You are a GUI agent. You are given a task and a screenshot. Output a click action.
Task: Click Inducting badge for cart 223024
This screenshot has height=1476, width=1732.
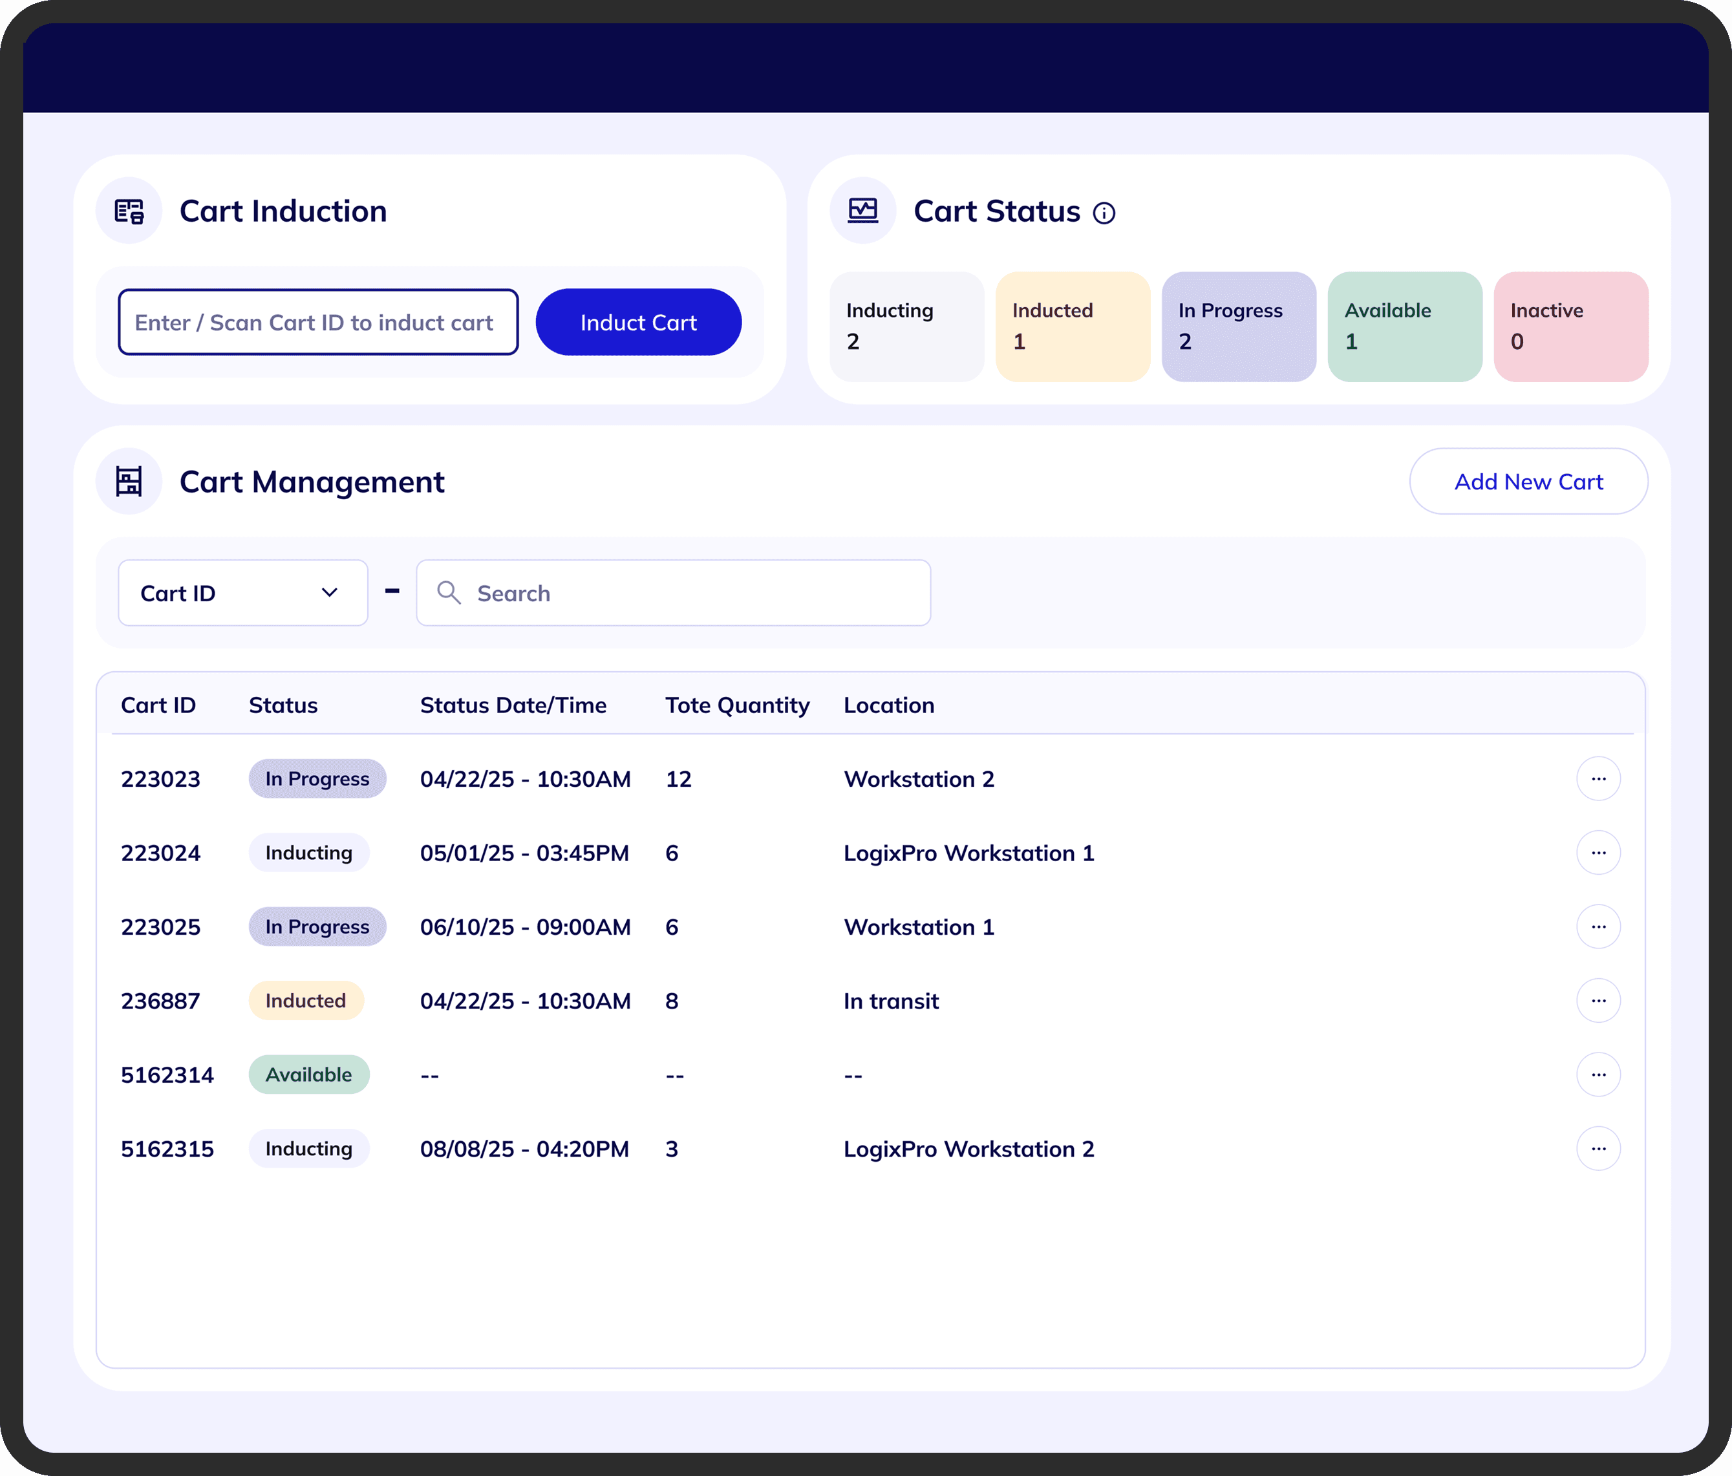pyautogui.click(x=309, y=853)
